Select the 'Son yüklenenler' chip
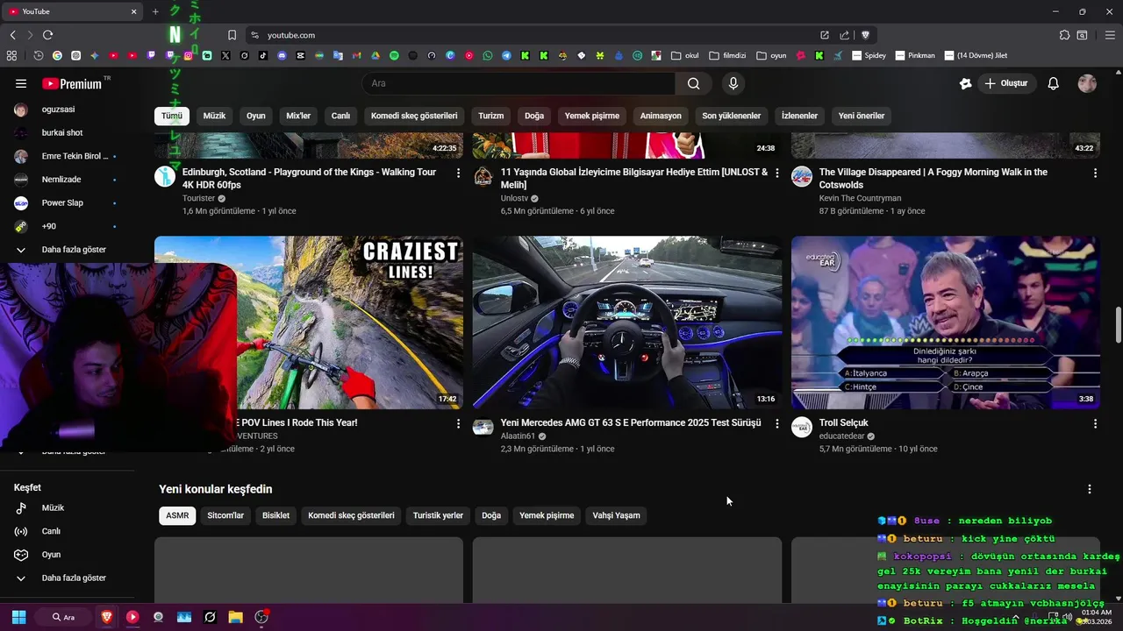Screen dimensions: 1123x631 pos(732,116)
